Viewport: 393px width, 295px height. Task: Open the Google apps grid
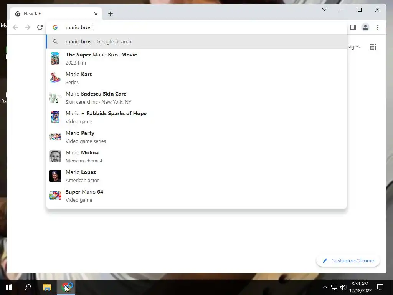(x=373, y=46)
